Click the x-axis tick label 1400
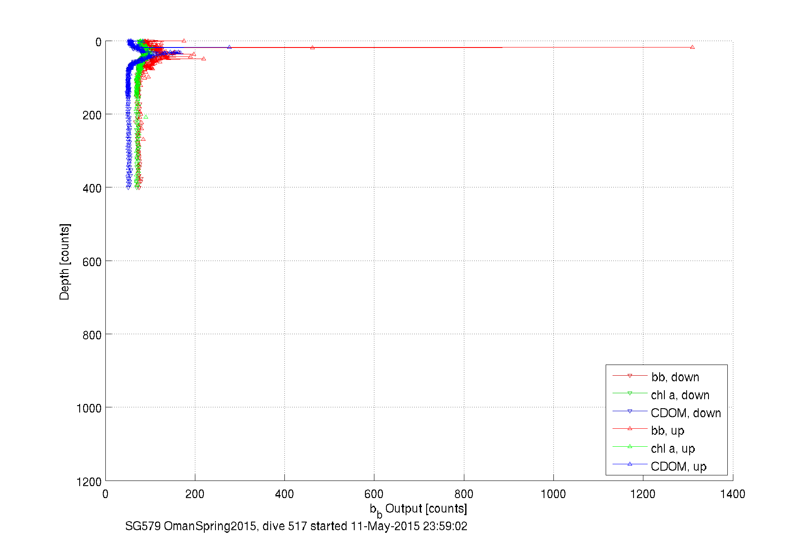The image size is (810, 540). point(732,494)
